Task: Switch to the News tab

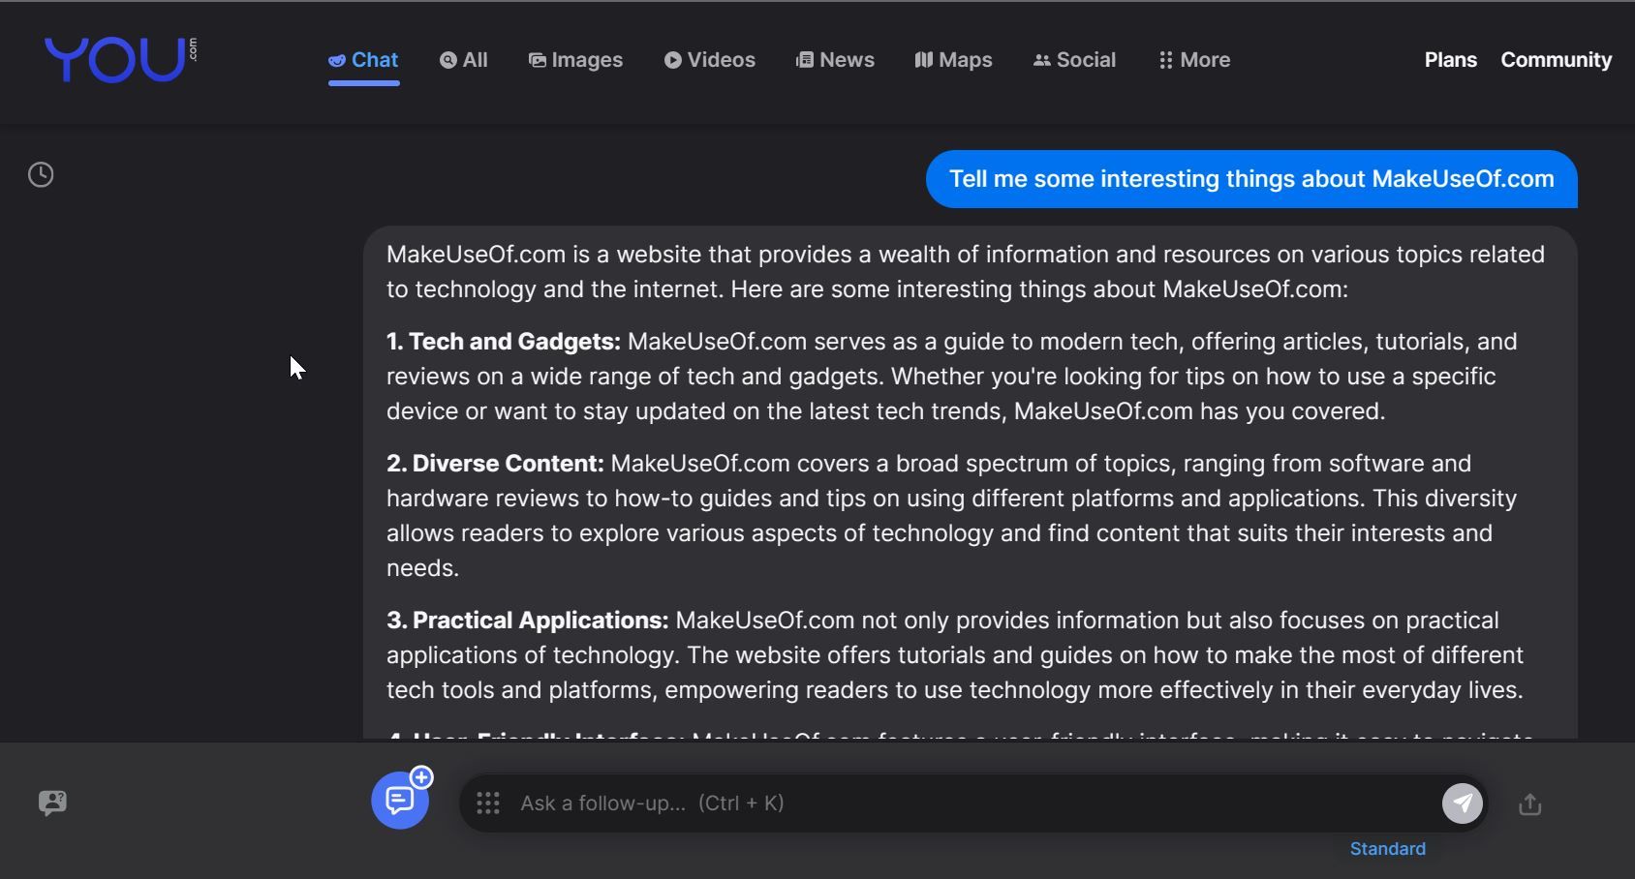Action: click(x=835, y=60)
